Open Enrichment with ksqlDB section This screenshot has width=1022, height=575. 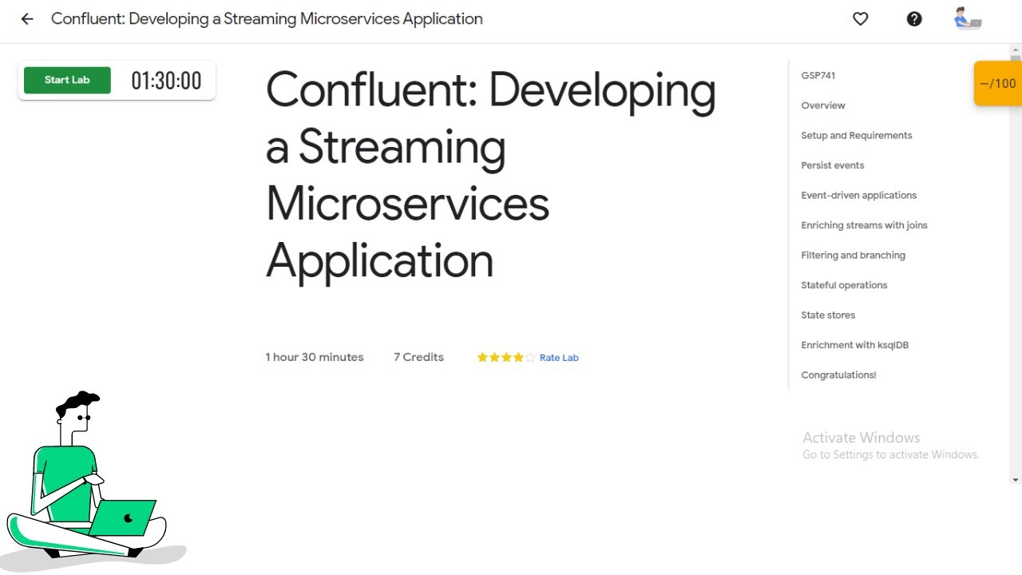[855, 345]
